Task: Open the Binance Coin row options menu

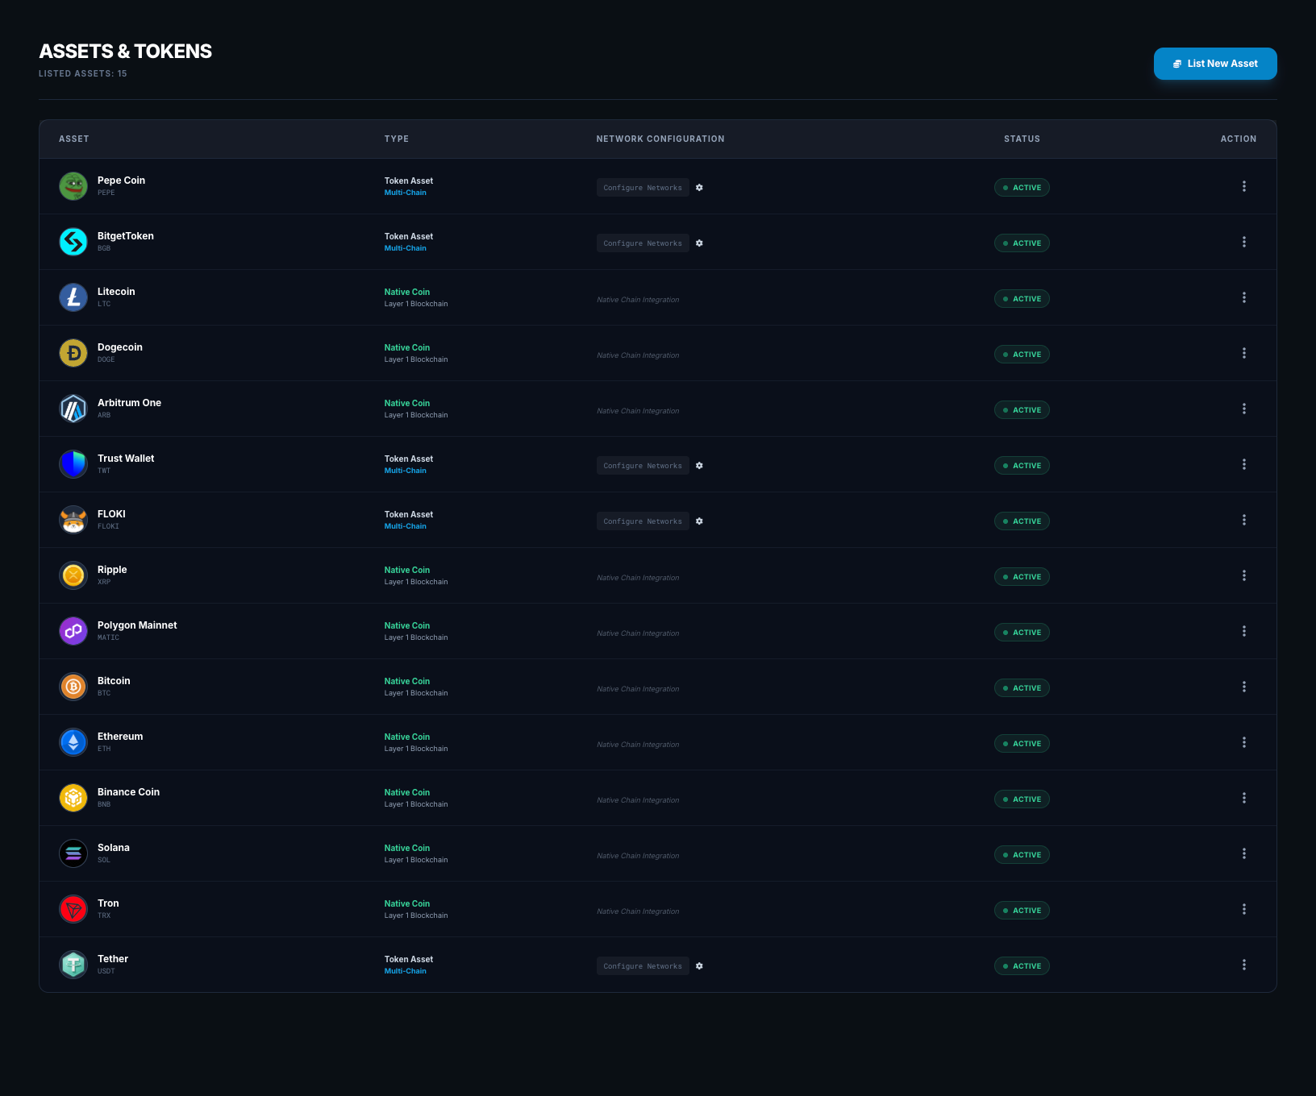Action: 1243,798
